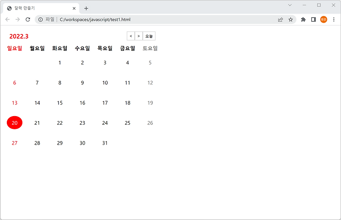341x220 pixels.
Task: Select date 11 in the calendar
Action: [128, 83]
